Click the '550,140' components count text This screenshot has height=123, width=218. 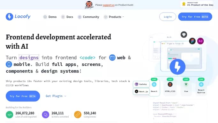(90, 113)
